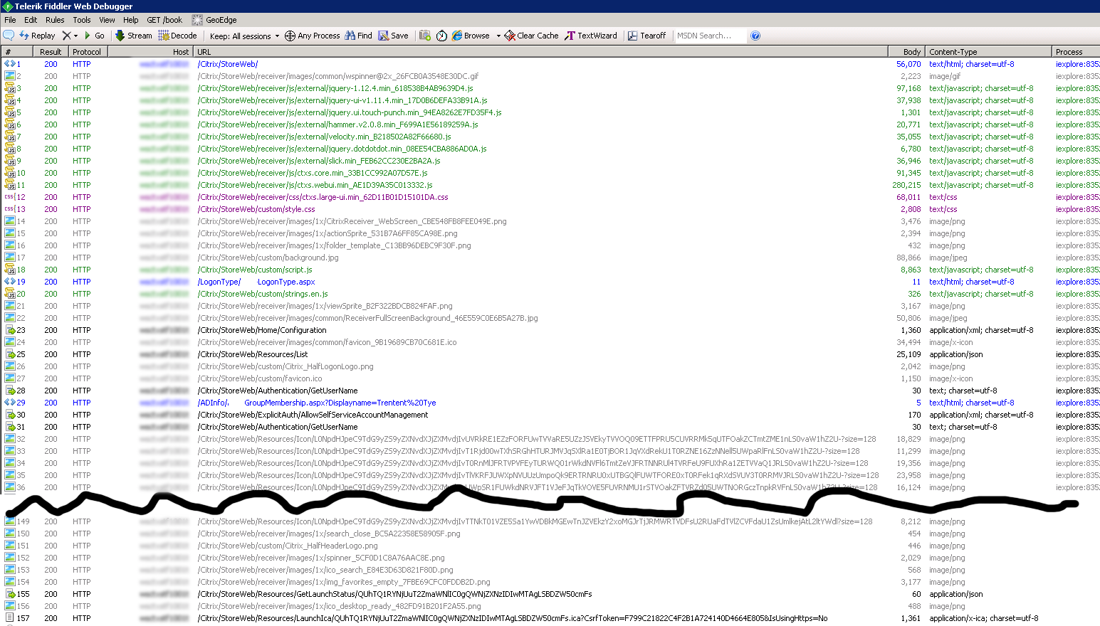
Task: Click the stopwatch timer icon
Action: (441, 36)
